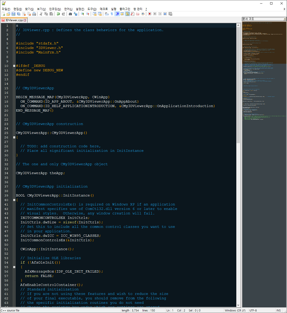
Task: Open the Replace dialog from the toolbar icon
Action: [x=75, y=14]
